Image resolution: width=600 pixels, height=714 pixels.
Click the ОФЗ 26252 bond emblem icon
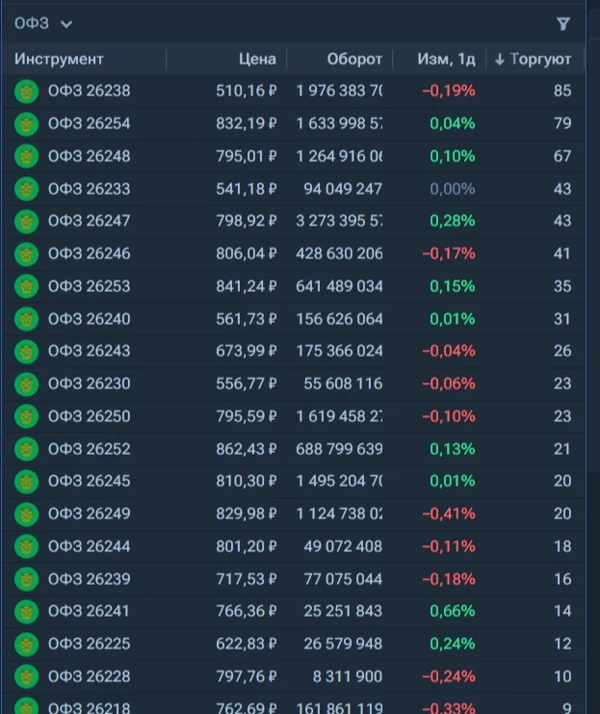(26, 449)
